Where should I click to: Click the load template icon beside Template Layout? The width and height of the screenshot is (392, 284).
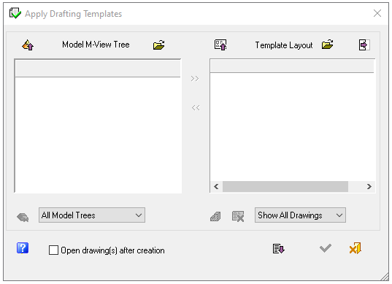tap(220, 45)
